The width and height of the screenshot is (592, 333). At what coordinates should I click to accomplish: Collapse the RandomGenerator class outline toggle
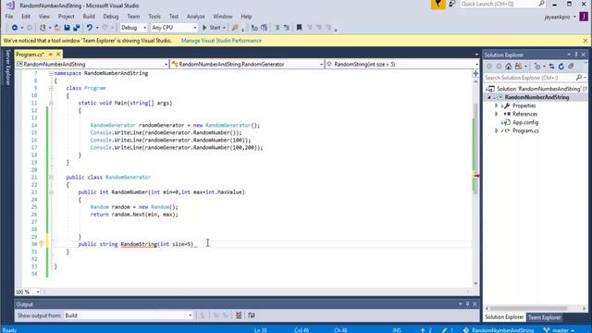(x=51, y=177)
